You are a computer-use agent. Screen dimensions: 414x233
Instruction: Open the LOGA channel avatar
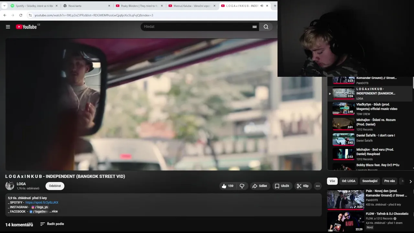tap(10, 186)
